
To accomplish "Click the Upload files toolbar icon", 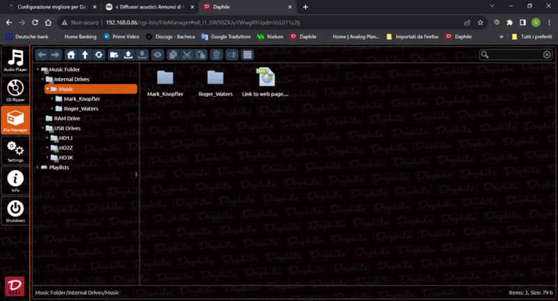I will [x=128, y=54].
